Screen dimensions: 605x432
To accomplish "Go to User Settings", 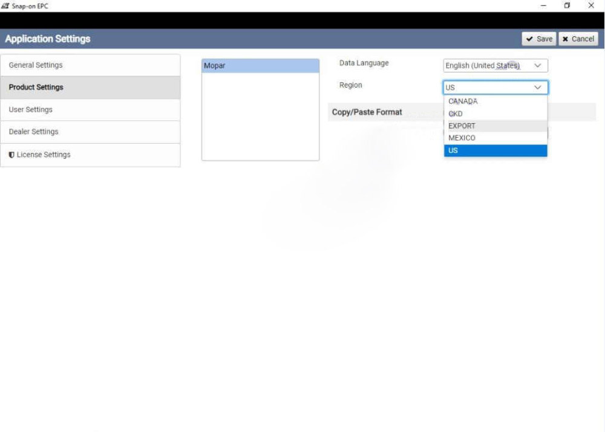I will (90, 110).
